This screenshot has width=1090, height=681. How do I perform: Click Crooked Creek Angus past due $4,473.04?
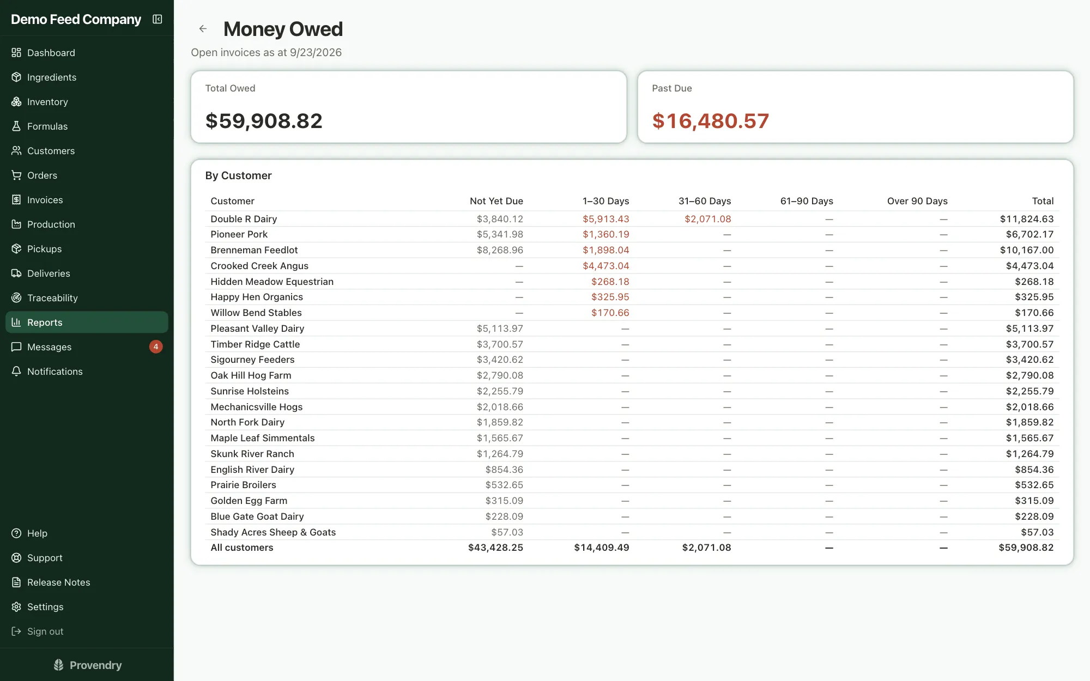click(605, 266)
